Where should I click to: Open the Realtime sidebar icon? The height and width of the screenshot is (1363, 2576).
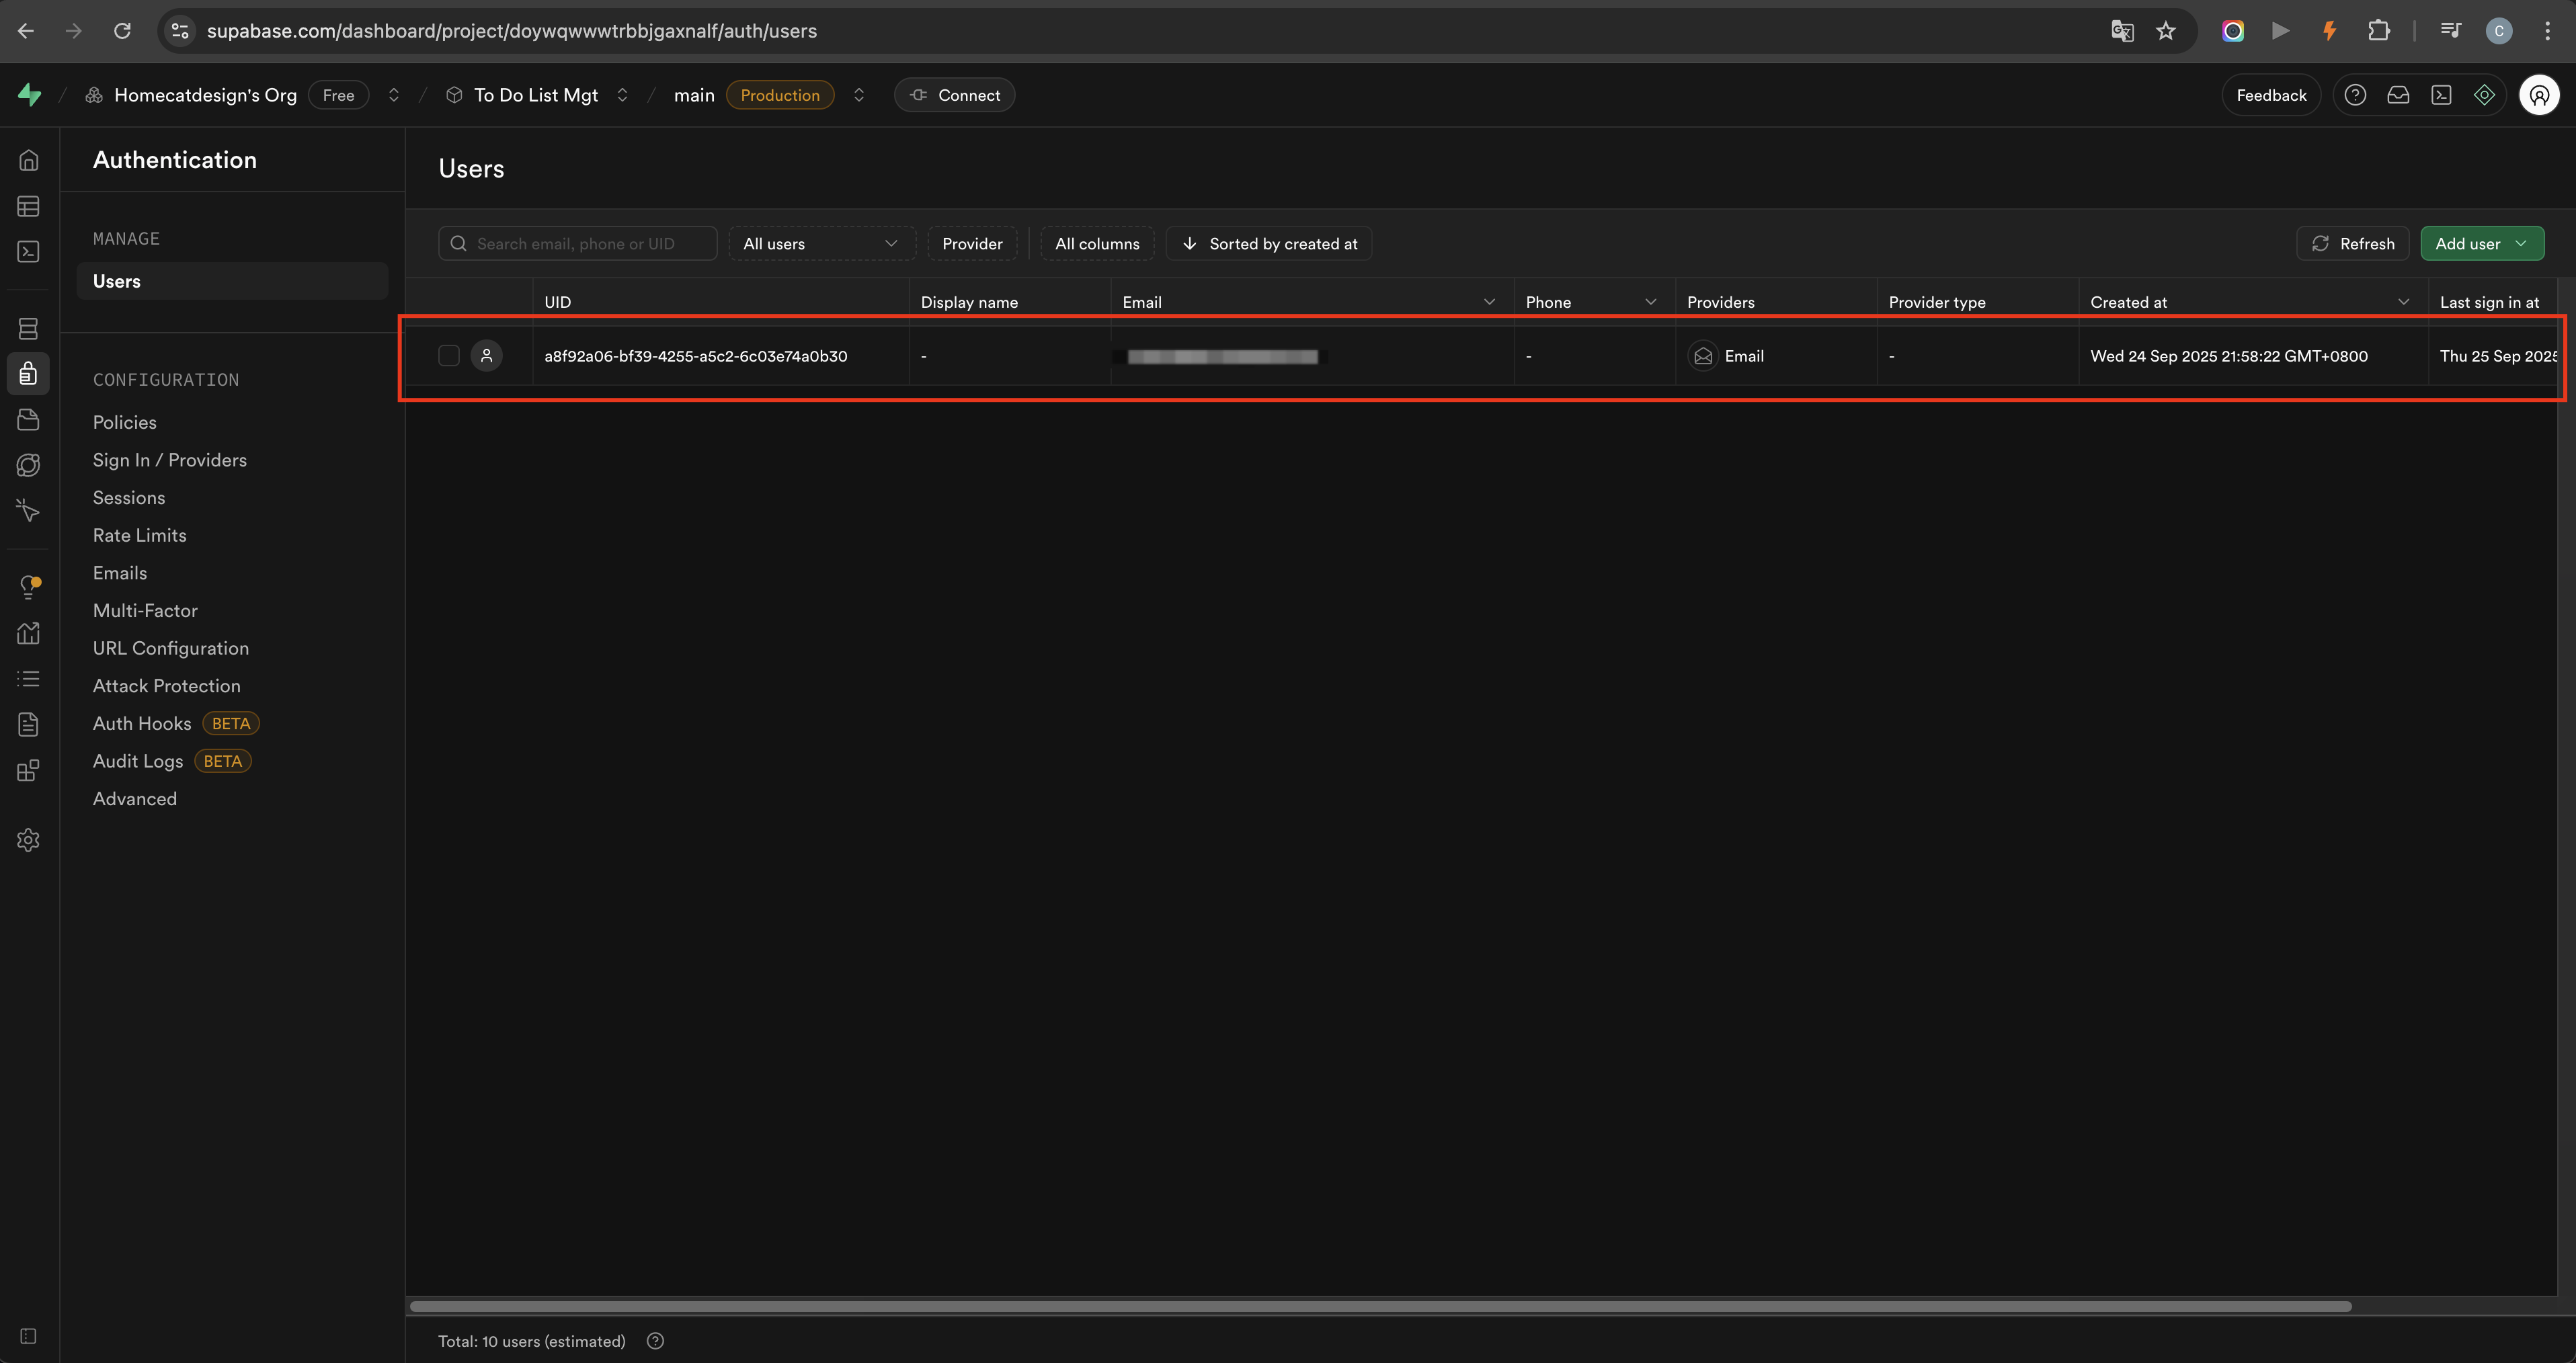pos(29,510)
